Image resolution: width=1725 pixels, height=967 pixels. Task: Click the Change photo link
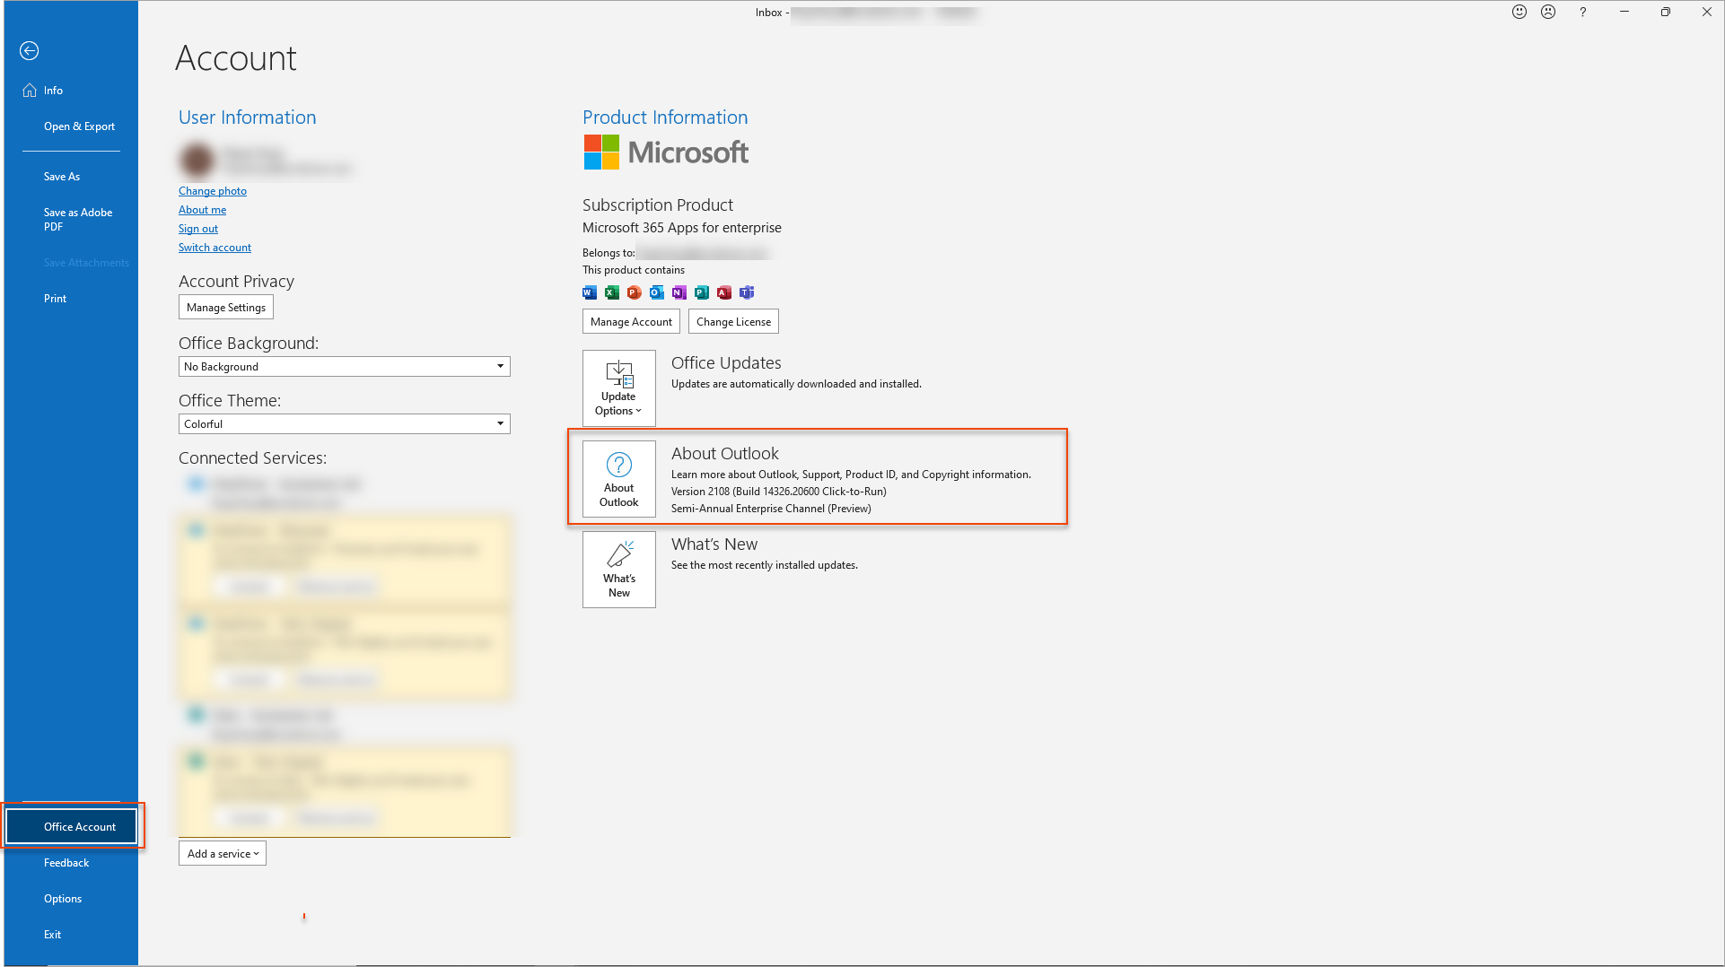pos(212,191)
